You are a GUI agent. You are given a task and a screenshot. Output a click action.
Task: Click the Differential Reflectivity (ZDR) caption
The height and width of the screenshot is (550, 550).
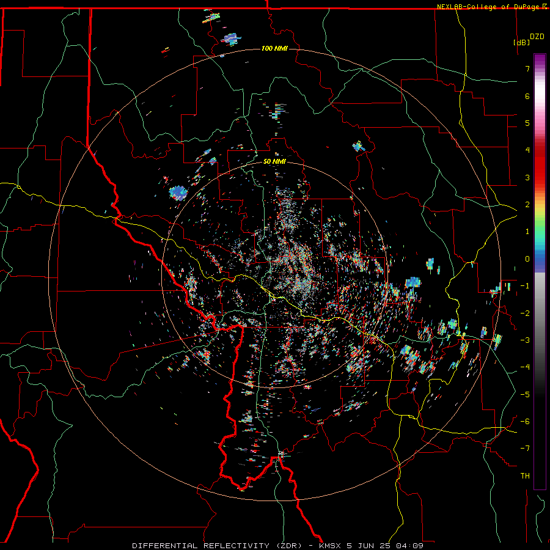coord(217,546)
